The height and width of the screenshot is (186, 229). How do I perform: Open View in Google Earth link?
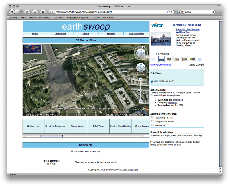[164, 81]
